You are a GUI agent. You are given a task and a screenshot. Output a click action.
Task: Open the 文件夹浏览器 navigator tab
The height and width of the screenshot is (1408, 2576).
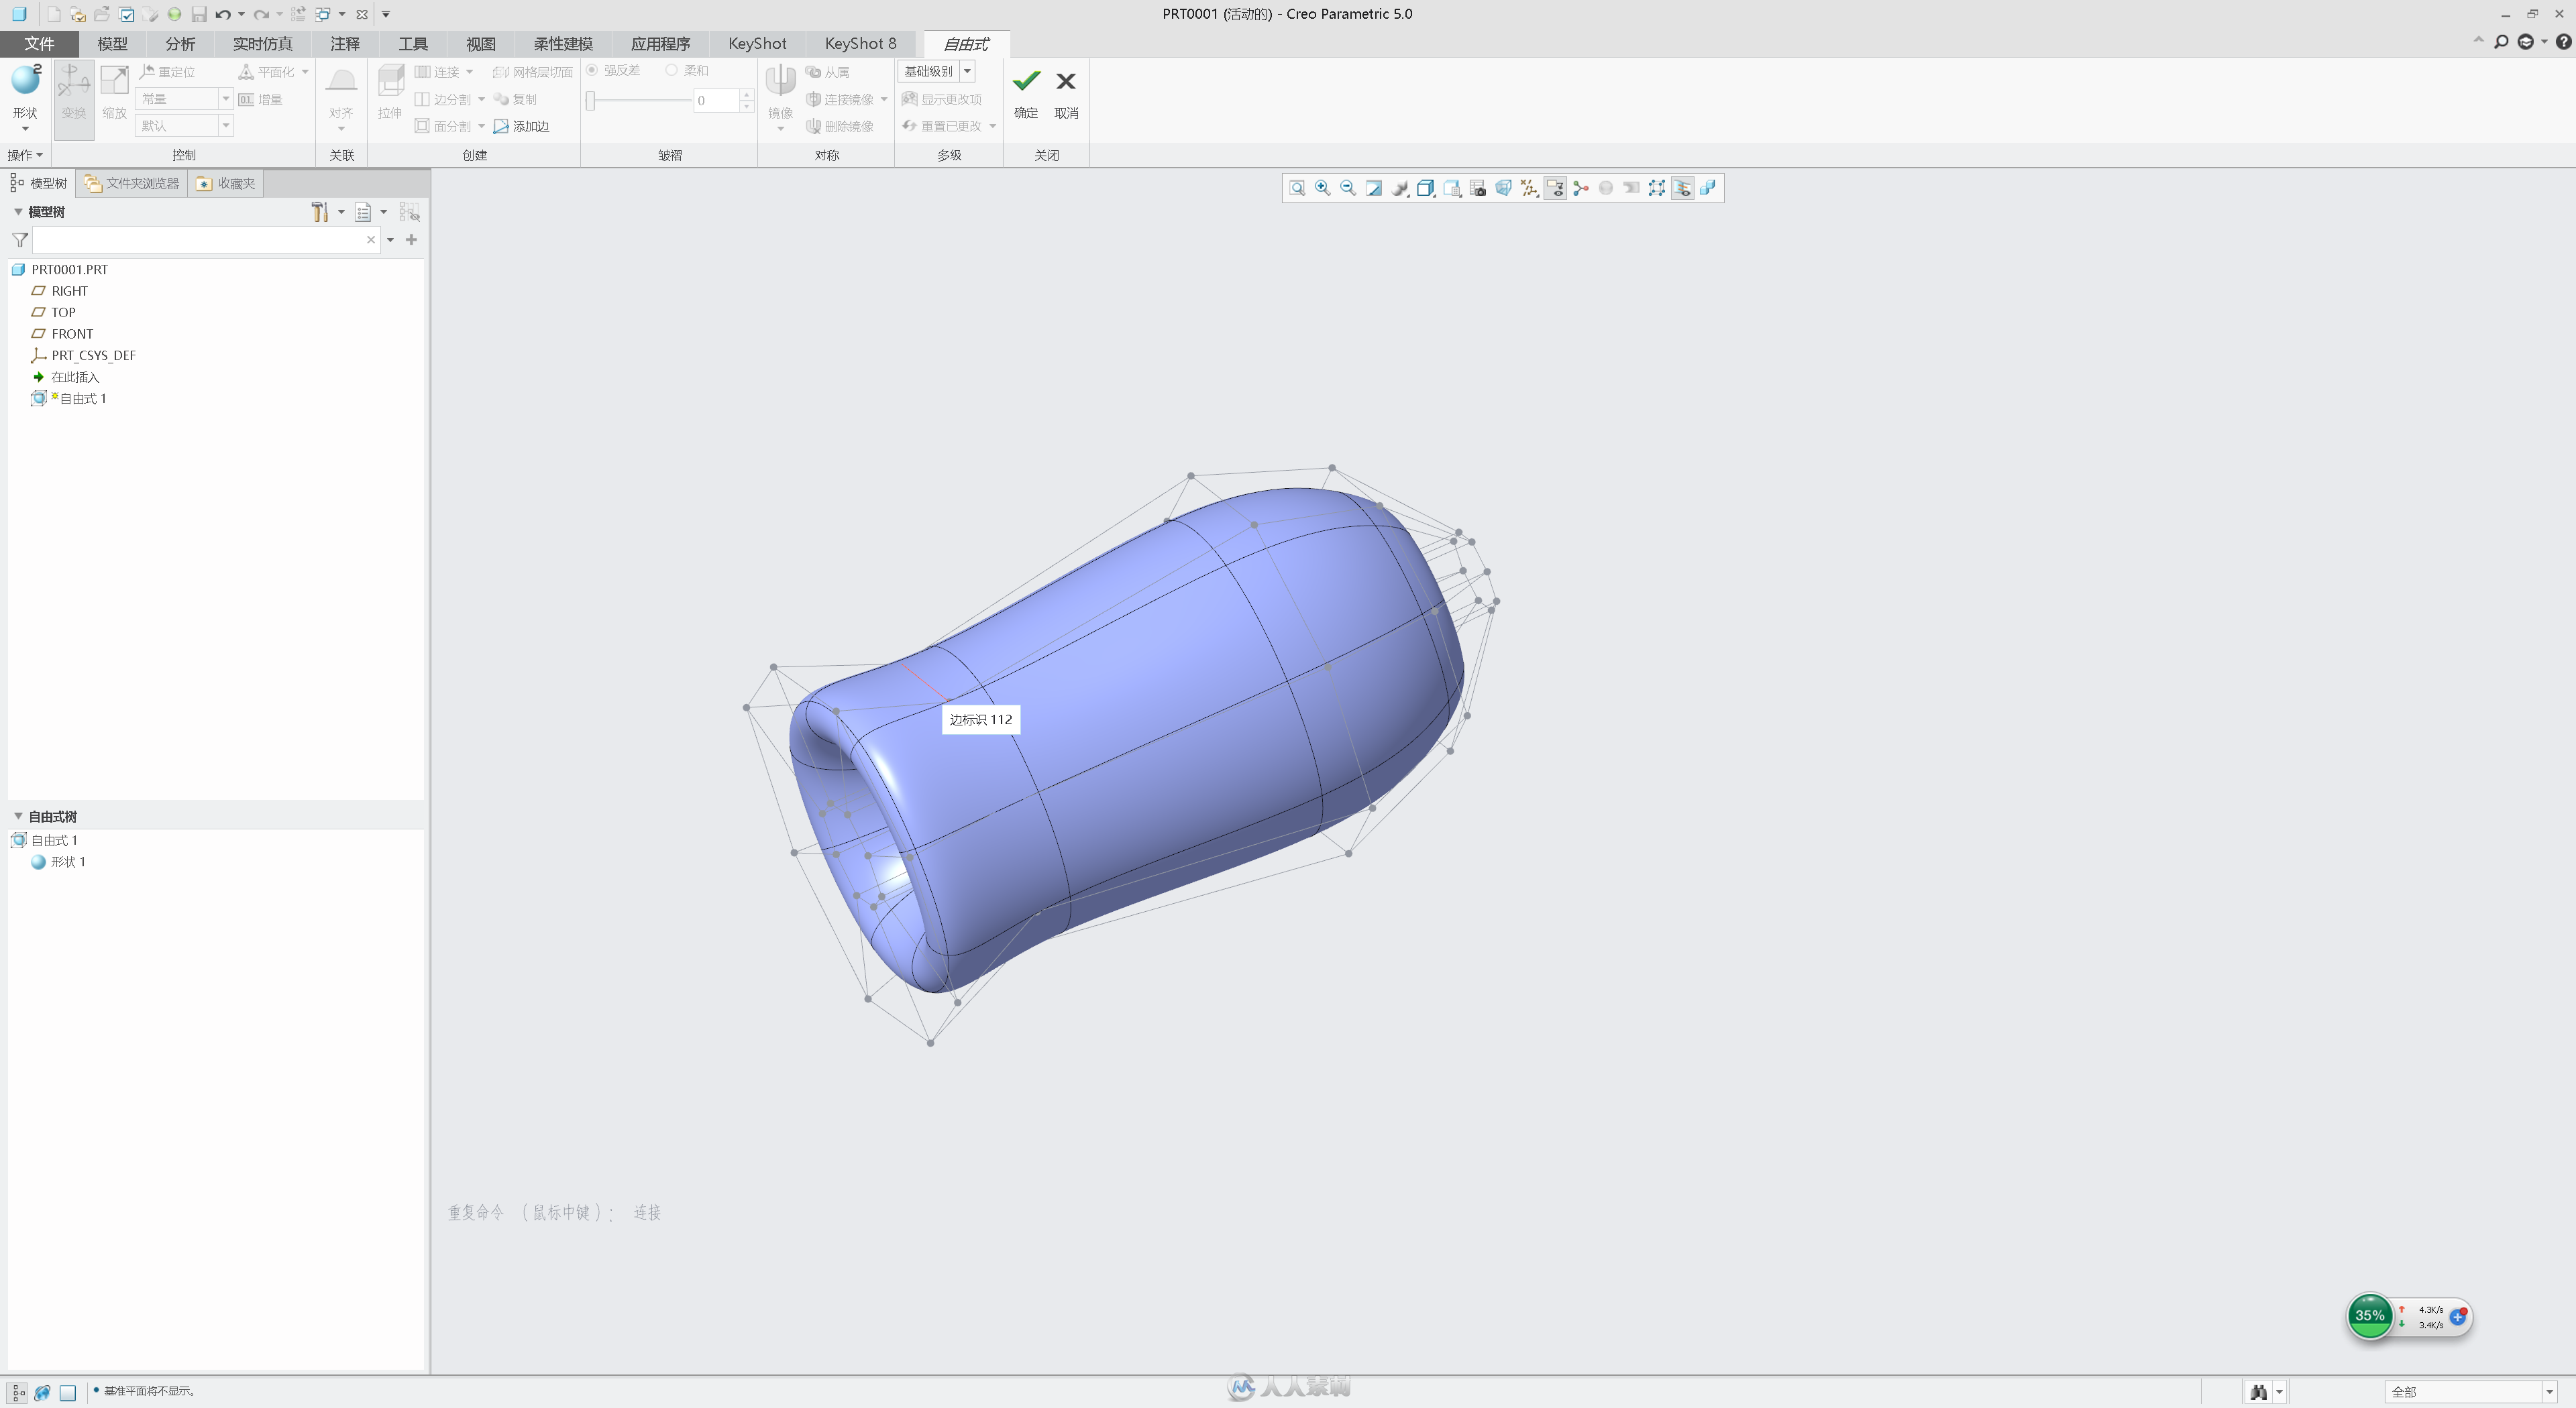click(x=132, y=184)
